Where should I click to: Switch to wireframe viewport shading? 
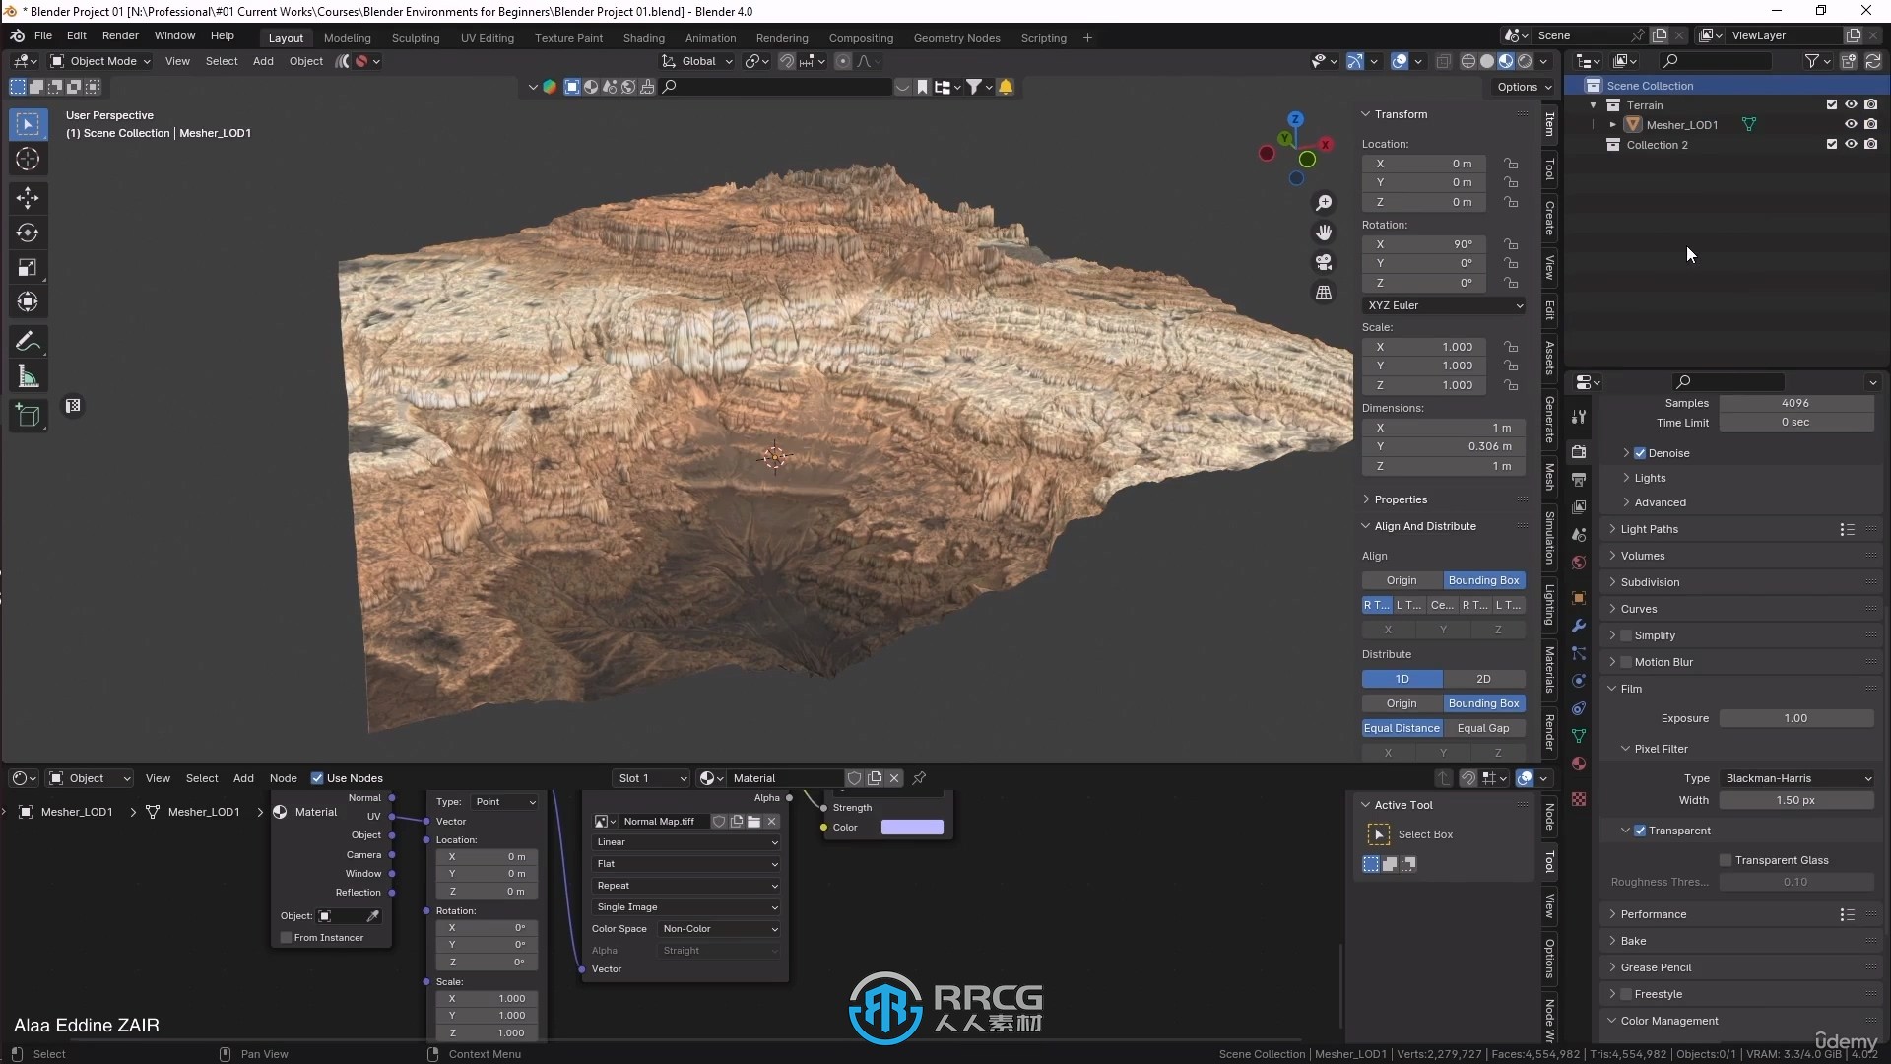1467,61
